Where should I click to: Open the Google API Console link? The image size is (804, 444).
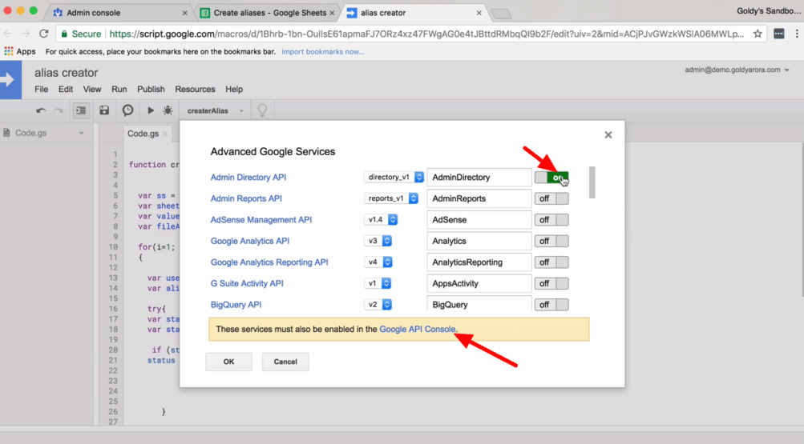tap(418, 329)
